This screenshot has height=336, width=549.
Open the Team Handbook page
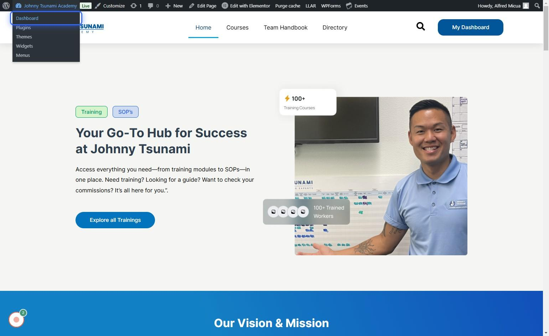point(285,27)
